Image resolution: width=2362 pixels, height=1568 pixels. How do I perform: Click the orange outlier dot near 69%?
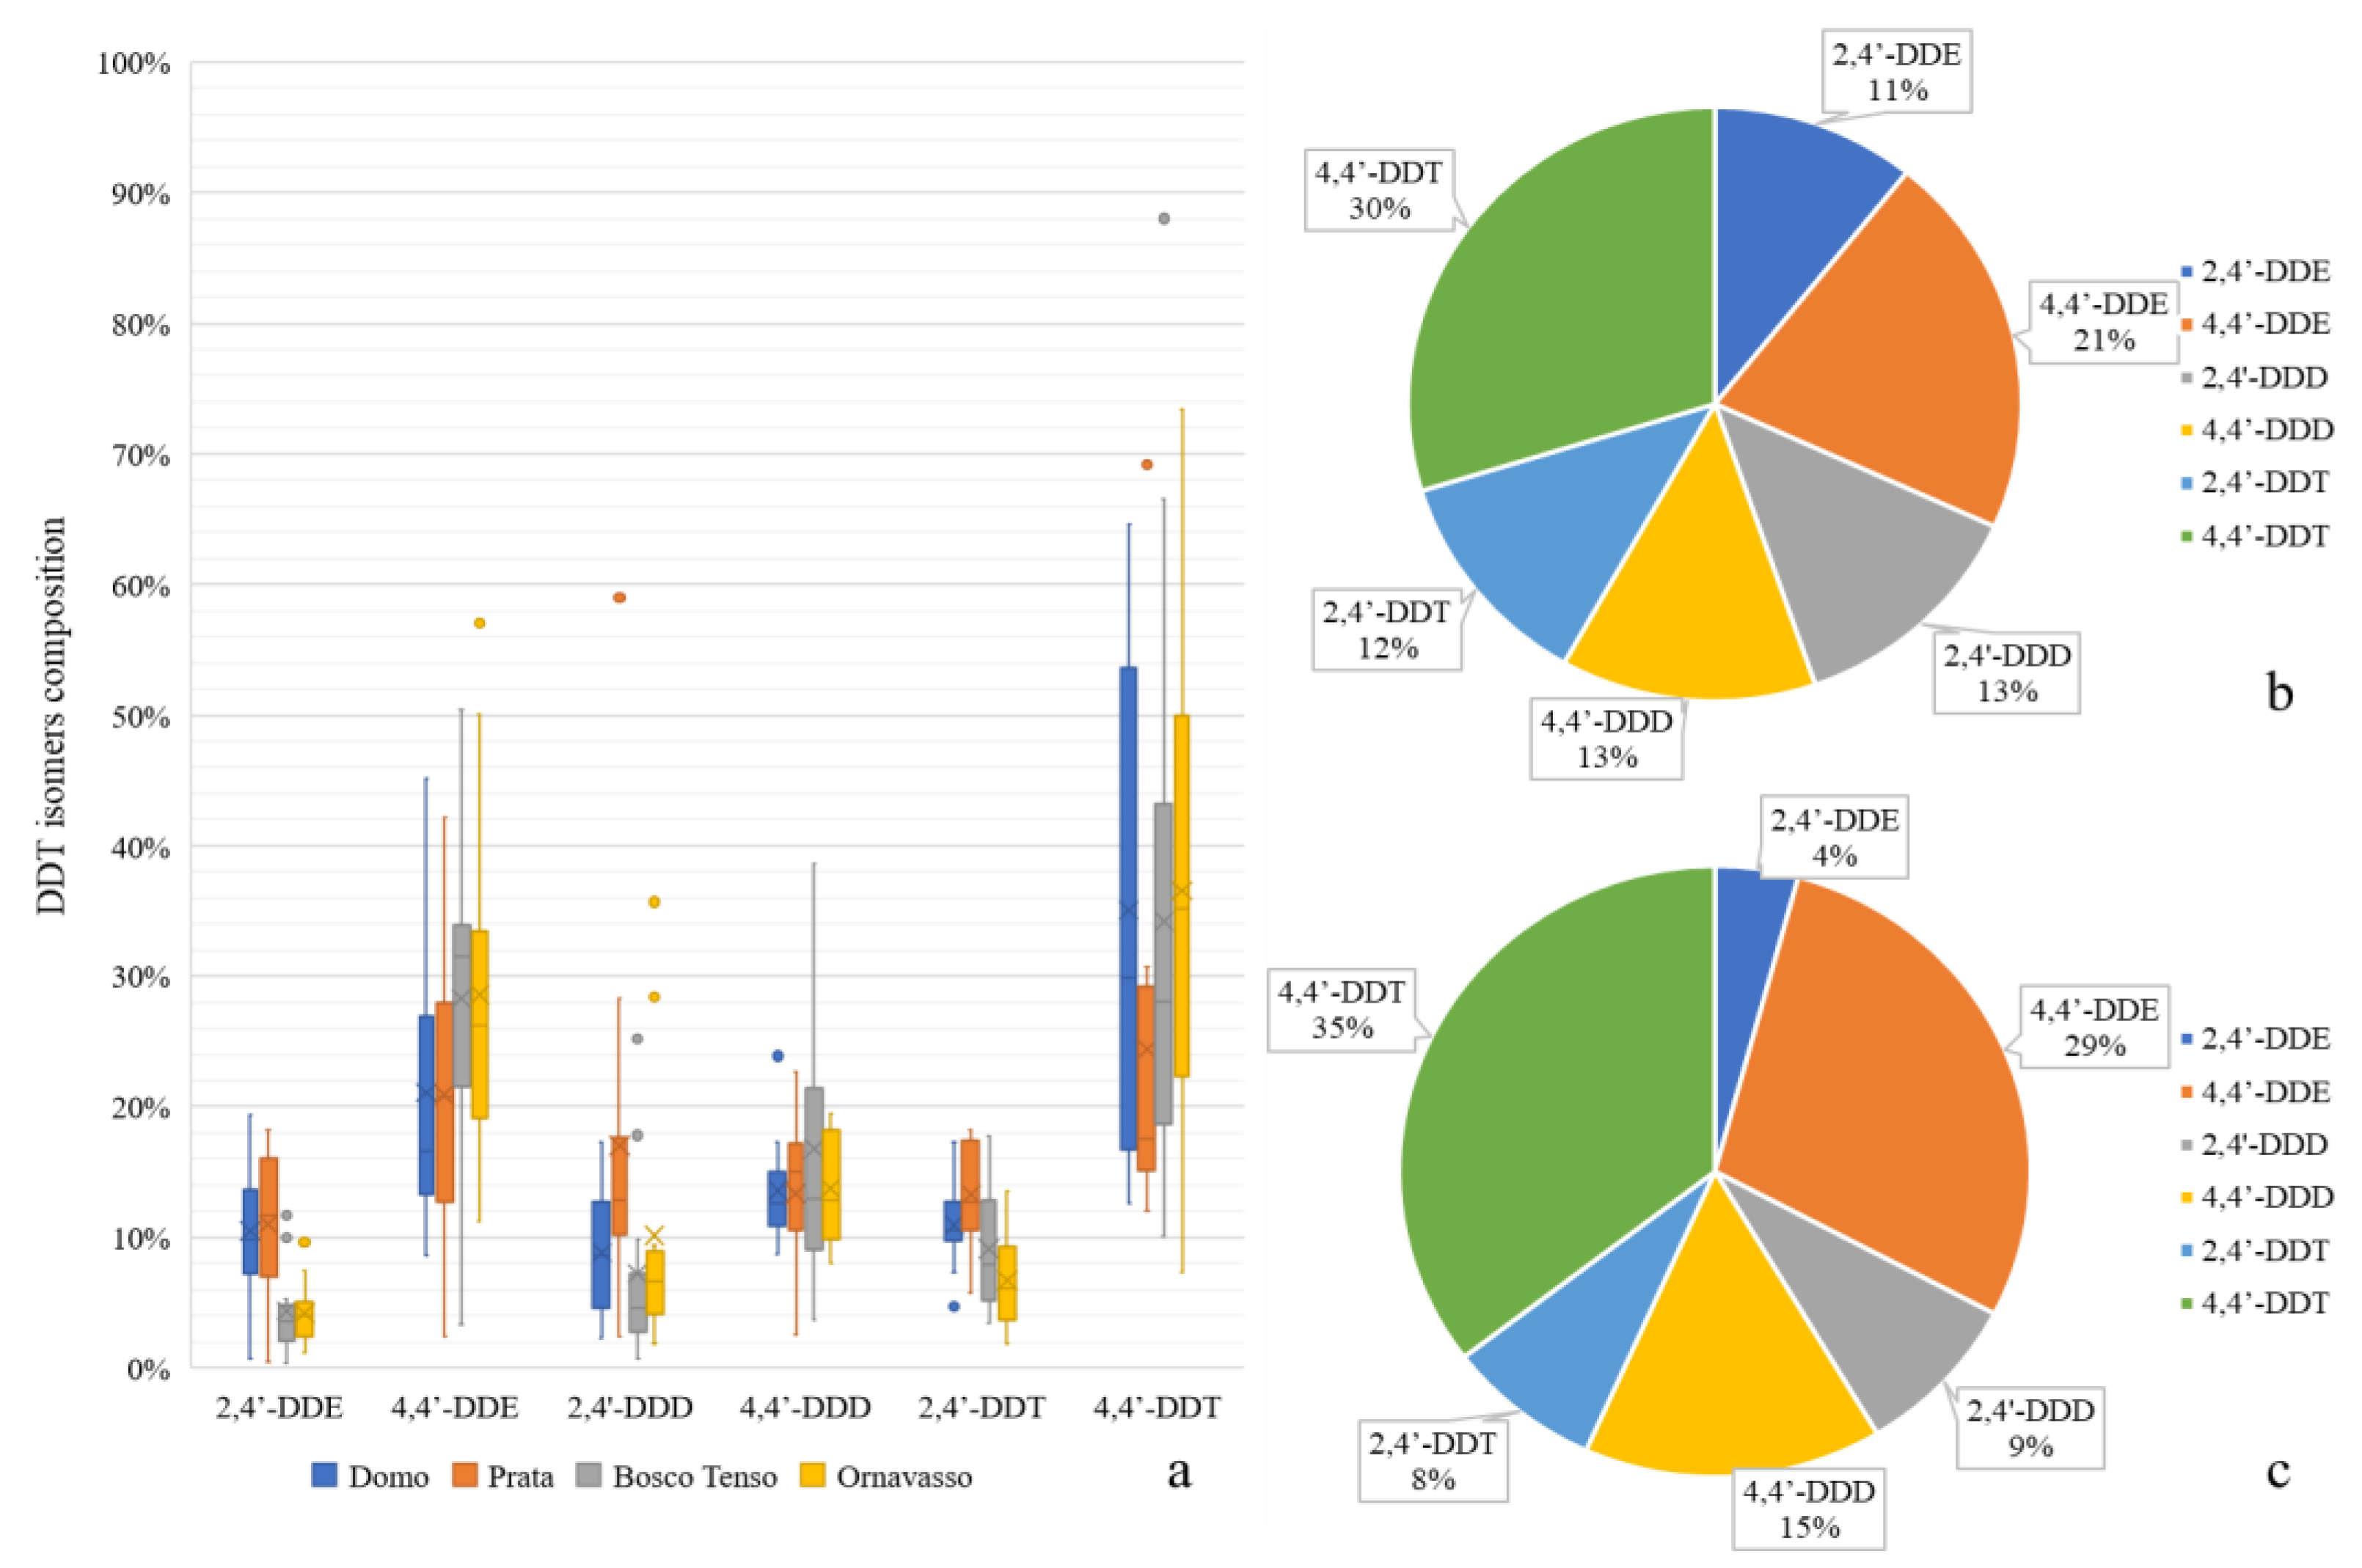[x=1147, y=464]
